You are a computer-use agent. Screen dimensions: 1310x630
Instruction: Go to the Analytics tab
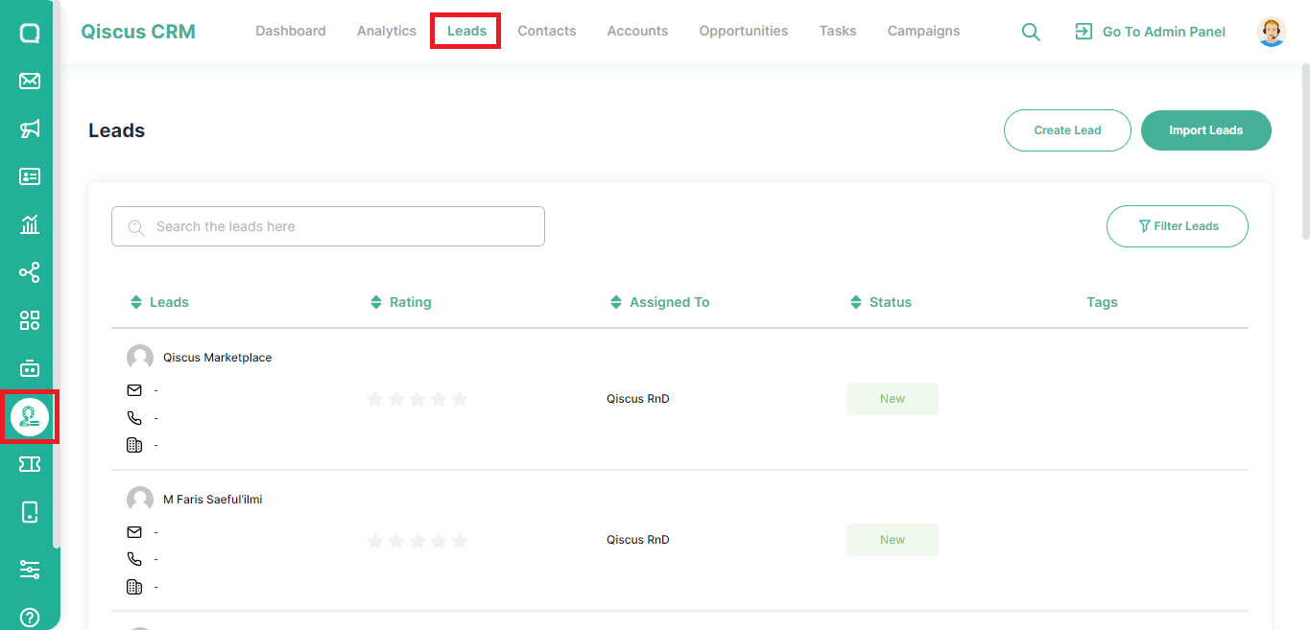click(x=387, y=31)
